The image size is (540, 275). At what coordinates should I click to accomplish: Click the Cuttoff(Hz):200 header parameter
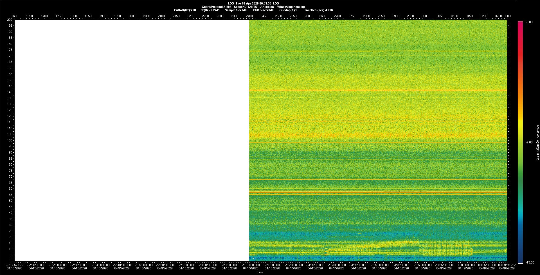(x=185, y=10)
